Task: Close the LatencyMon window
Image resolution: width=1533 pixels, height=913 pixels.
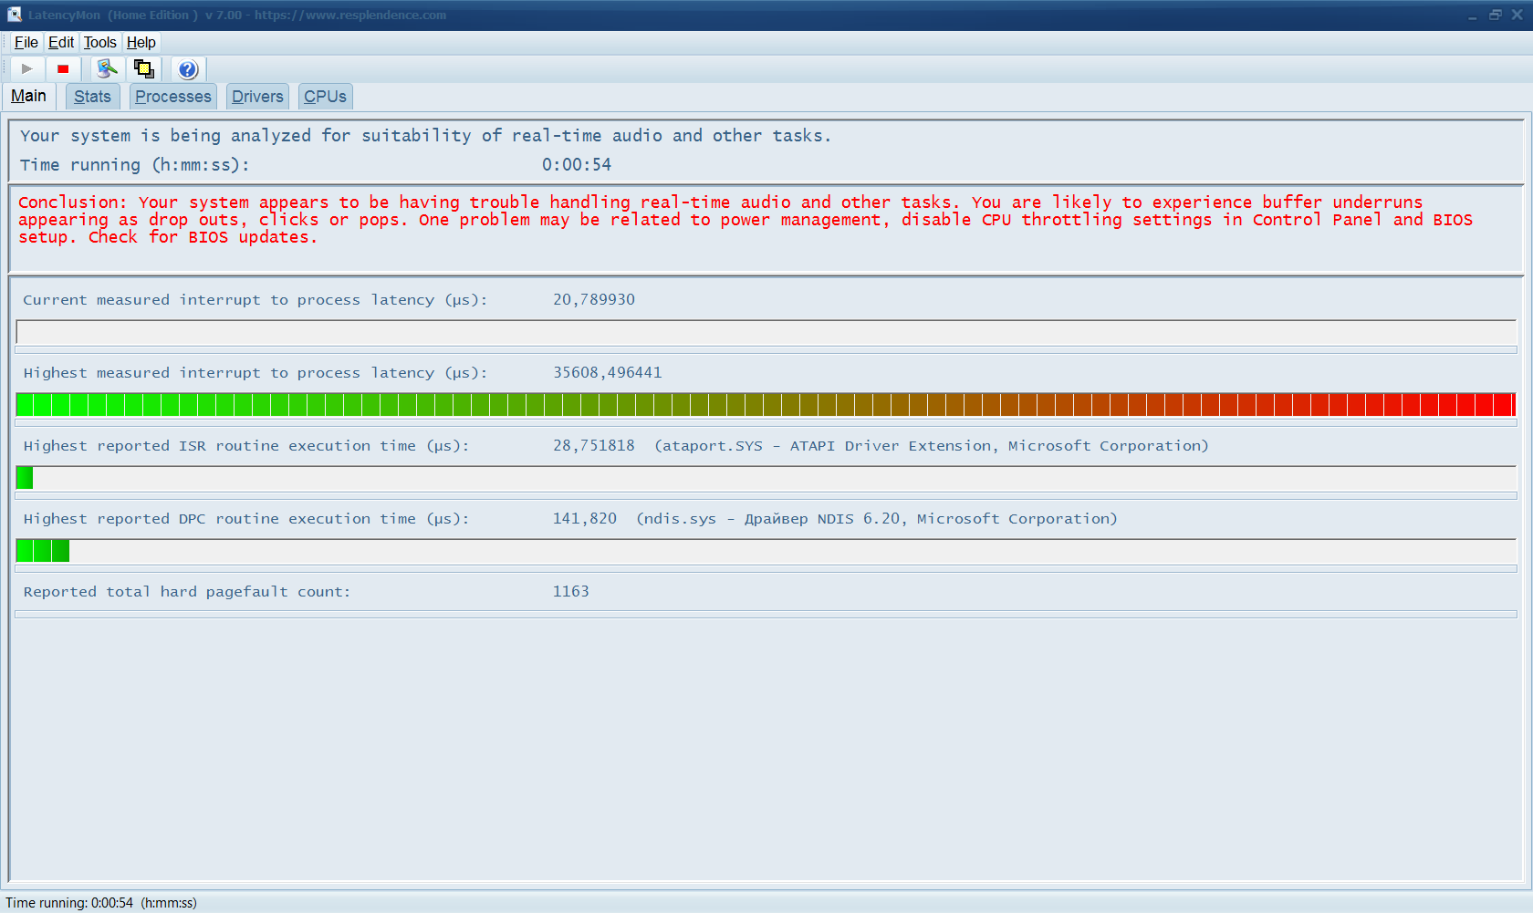Action: point(1517,15)
